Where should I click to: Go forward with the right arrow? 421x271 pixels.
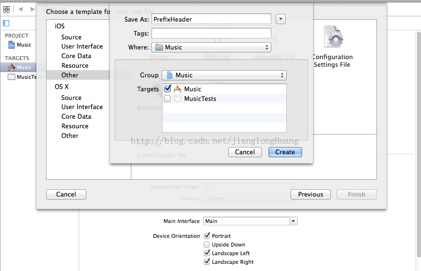coord(33,10)
